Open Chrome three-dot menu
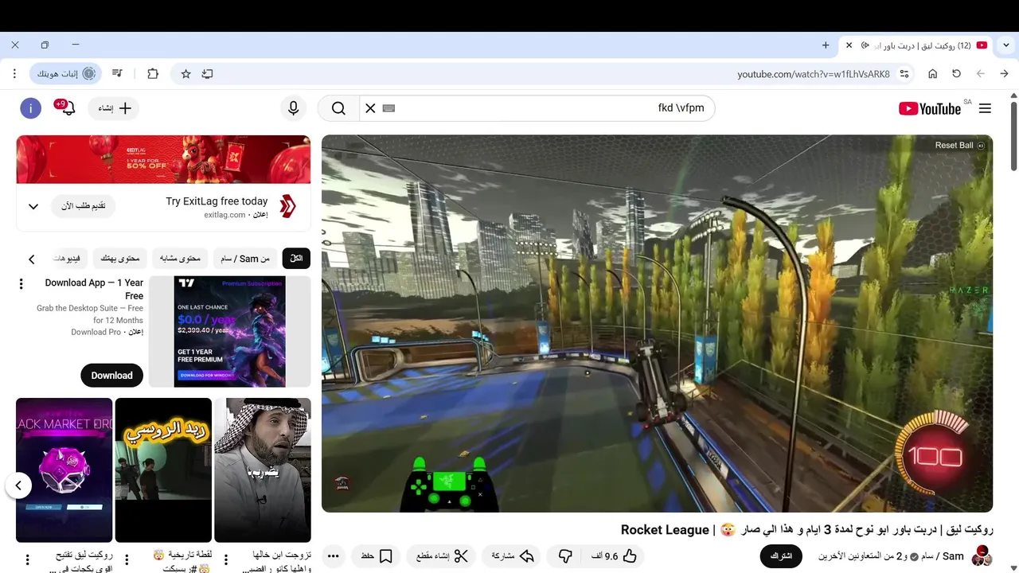1019x573 pixels. [14, 73]
